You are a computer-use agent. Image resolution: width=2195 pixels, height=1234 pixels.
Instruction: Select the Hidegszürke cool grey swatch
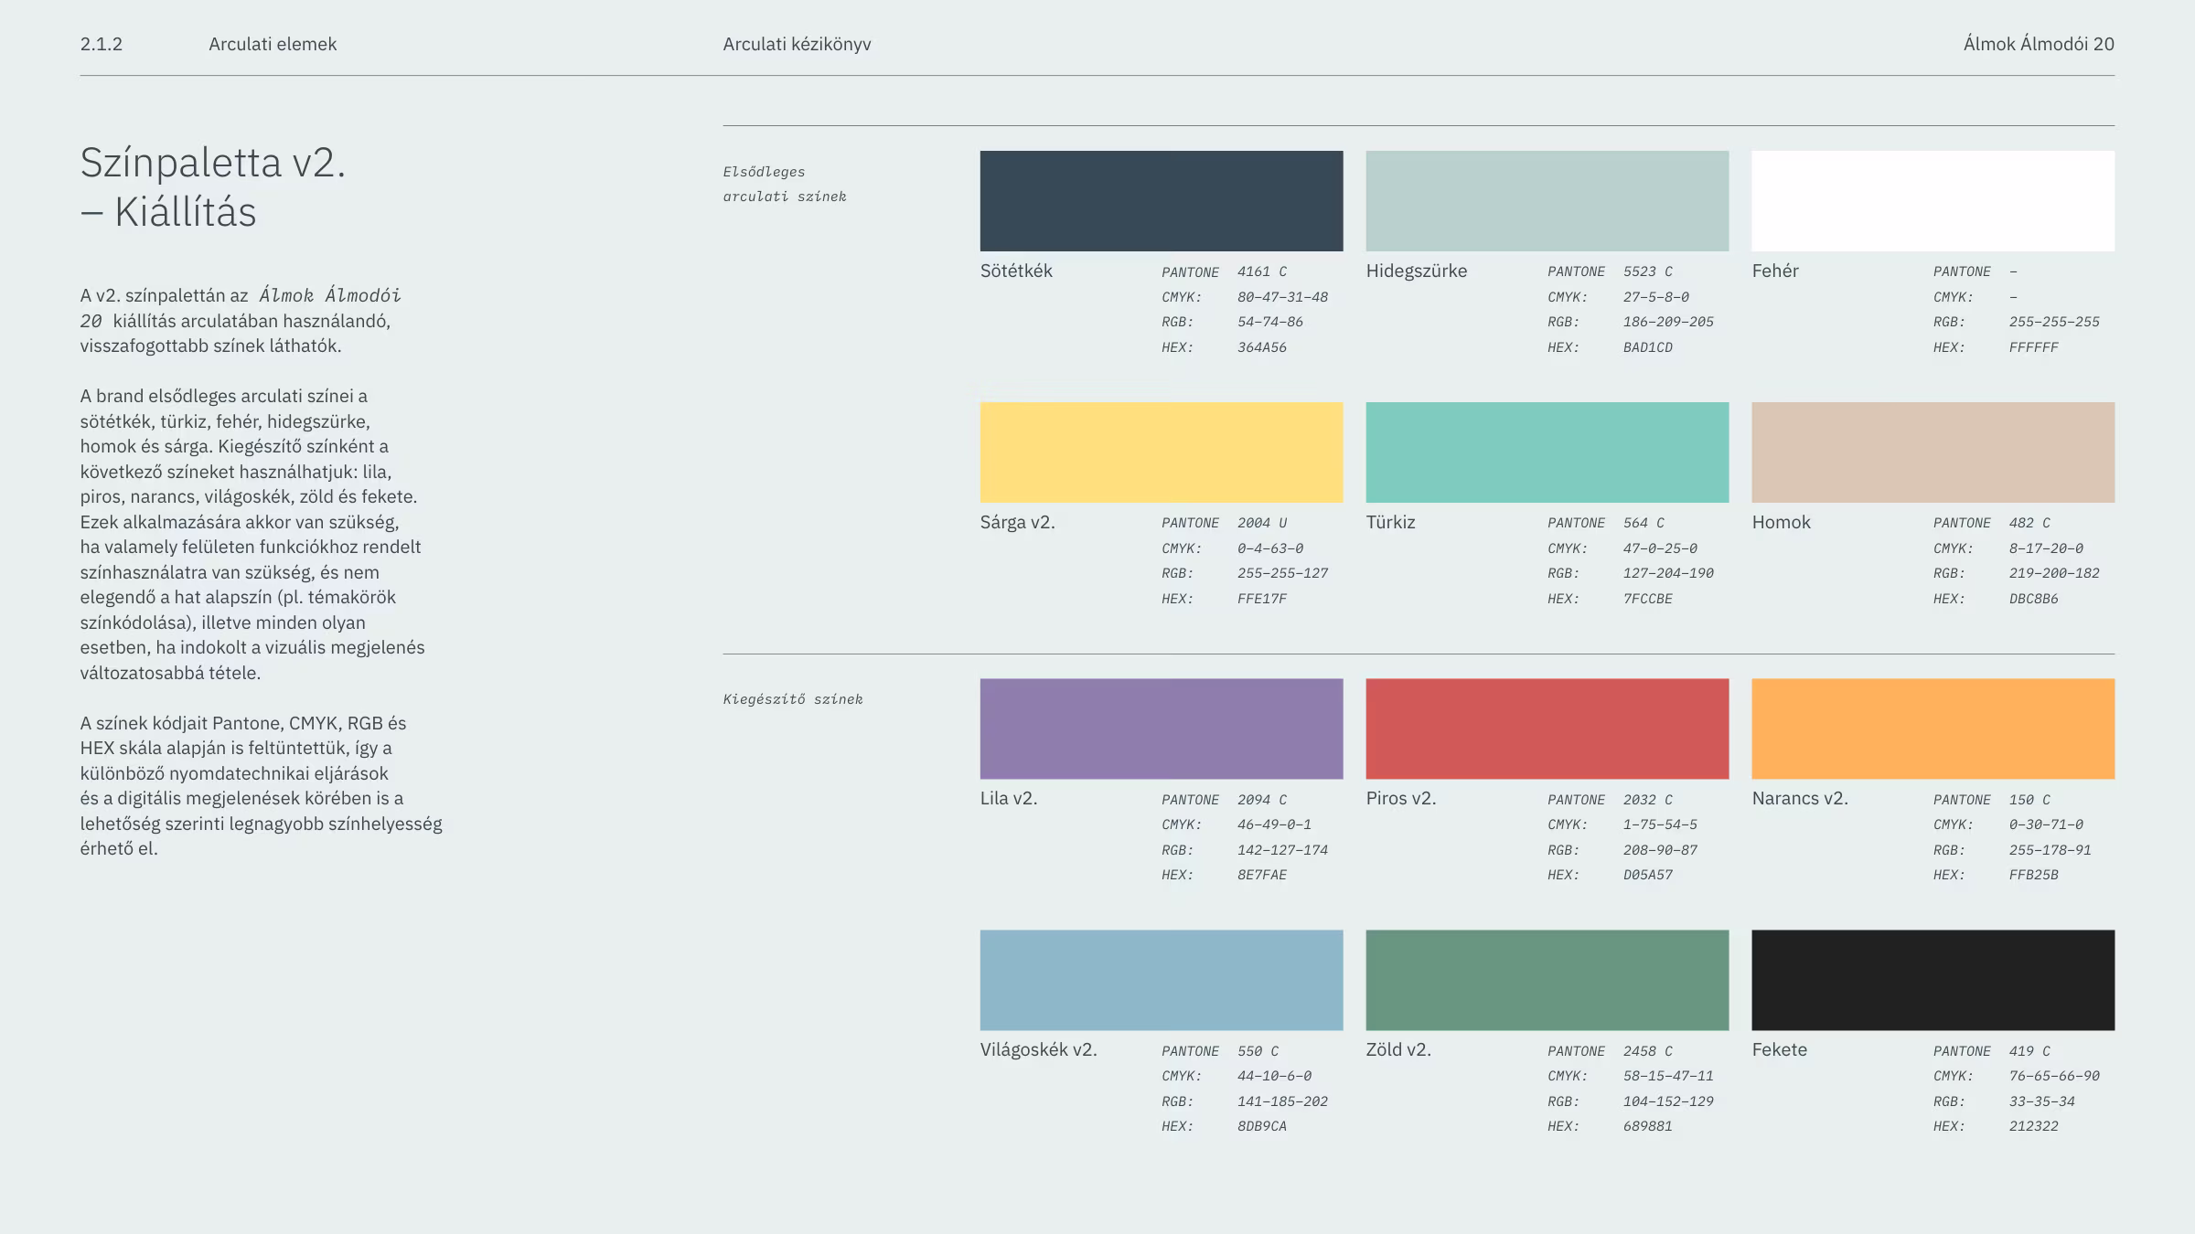(1547, 201)
